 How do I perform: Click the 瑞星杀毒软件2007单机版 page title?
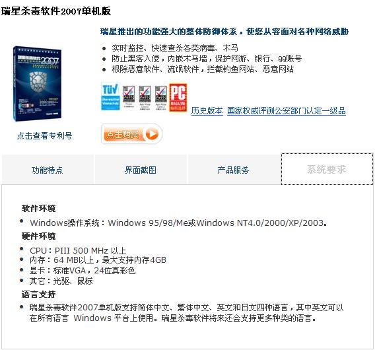click(56, 11)
